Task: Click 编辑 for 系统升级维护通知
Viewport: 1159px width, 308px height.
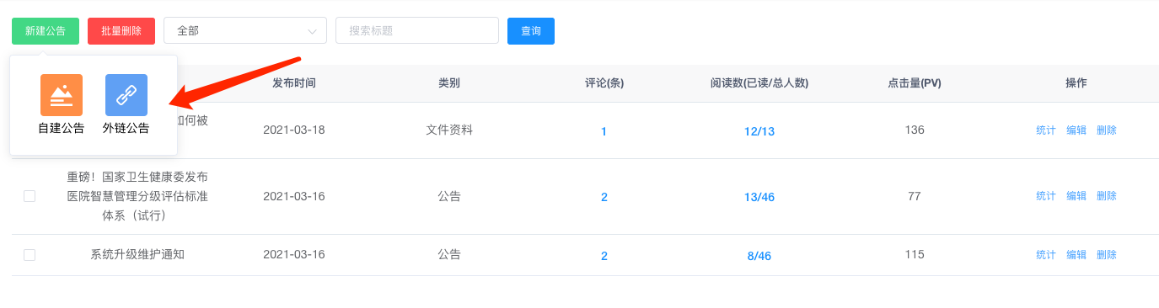Action: (1076, 255)
